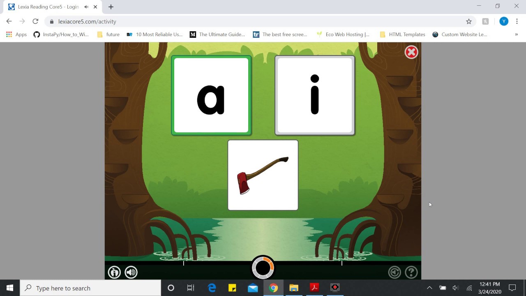
Task: Open a new browser tab
Action: point(111,7)
